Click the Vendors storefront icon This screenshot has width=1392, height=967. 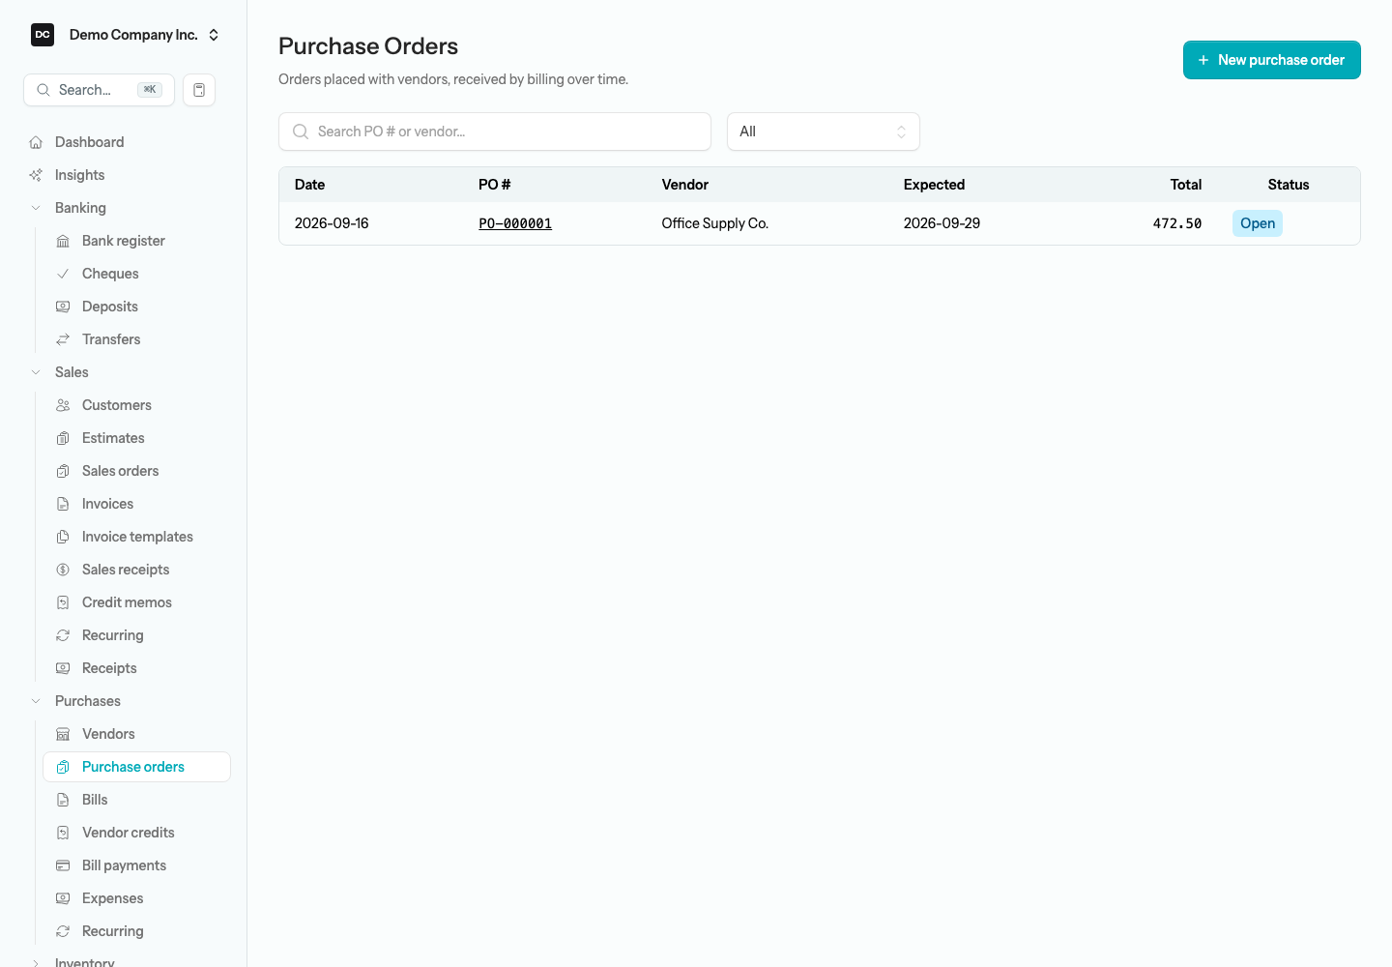[63, 734]
